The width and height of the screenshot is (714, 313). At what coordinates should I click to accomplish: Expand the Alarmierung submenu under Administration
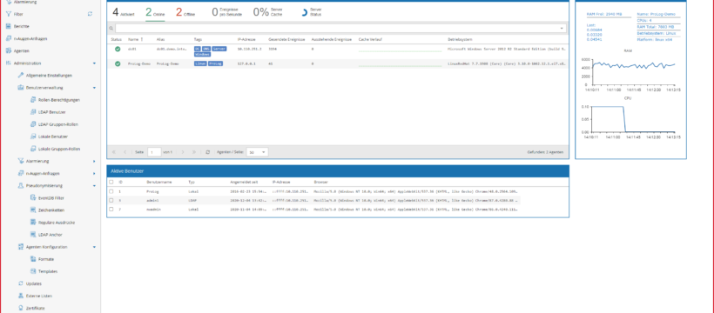pyautogui.click(x=94, y=161)
